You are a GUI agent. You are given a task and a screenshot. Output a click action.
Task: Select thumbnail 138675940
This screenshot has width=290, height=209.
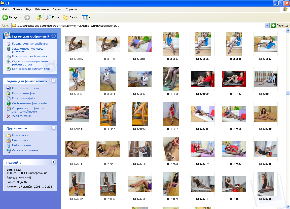pyautogui.click(x=77, y=149)
